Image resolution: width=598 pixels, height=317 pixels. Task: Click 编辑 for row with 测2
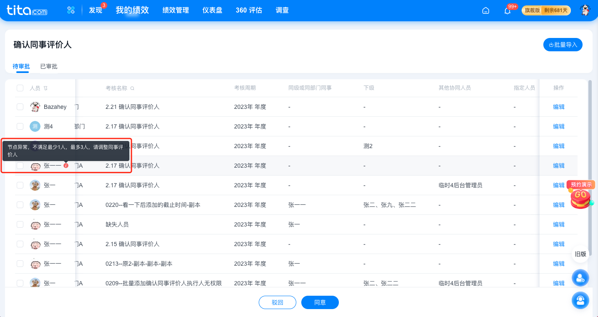tap(559, 146)
